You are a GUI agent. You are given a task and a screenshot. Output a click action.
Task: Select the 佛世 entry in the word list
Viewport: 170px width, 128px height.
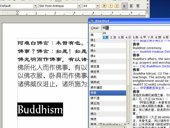[108, 61]
